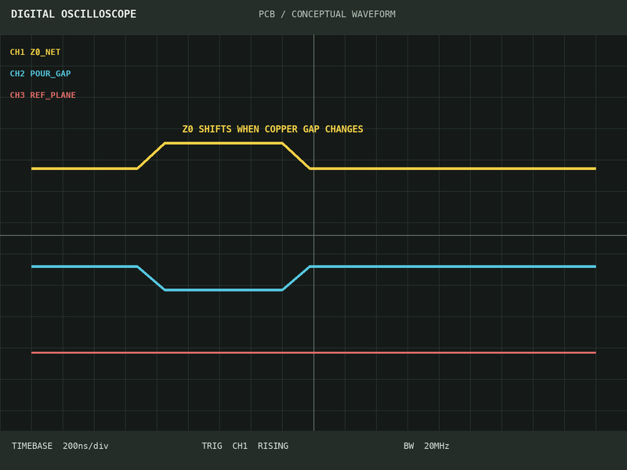Select the CH3 REF_PLANE channel label
This screenshot has height=470, width=627.
click(x=43, y=95)
